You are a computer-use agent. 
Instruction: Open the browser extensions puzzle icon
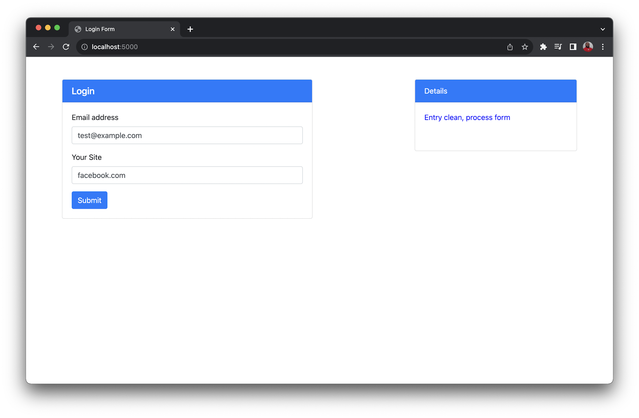point(543,47)
